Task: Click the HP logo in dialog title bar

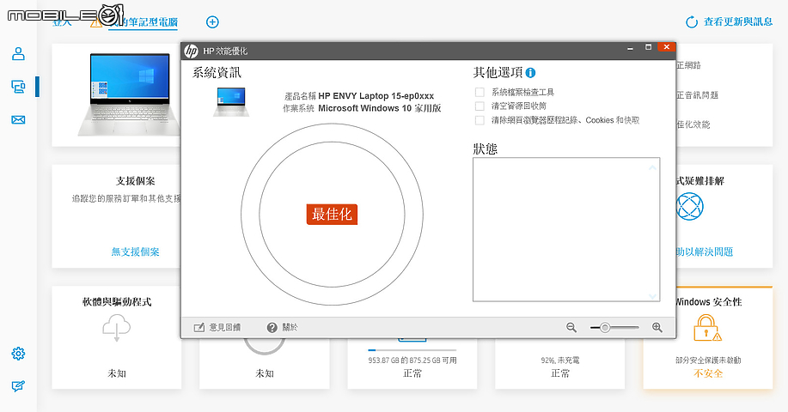Action: pos(191,51)
